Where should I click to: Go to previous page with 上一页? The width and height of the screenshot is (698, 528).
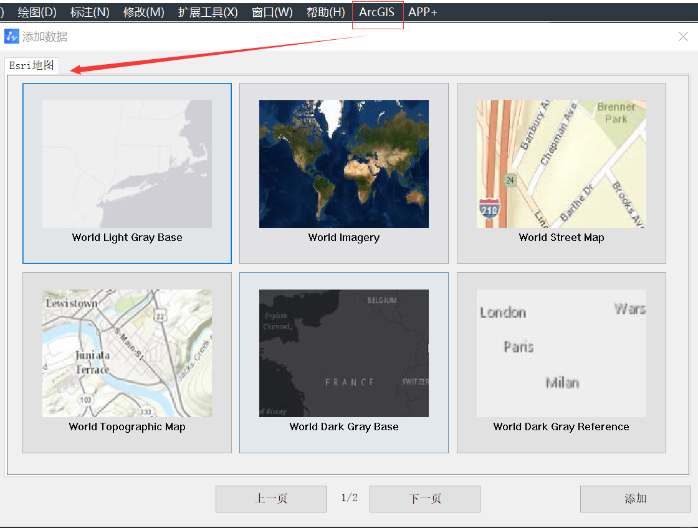pos(271,499)
